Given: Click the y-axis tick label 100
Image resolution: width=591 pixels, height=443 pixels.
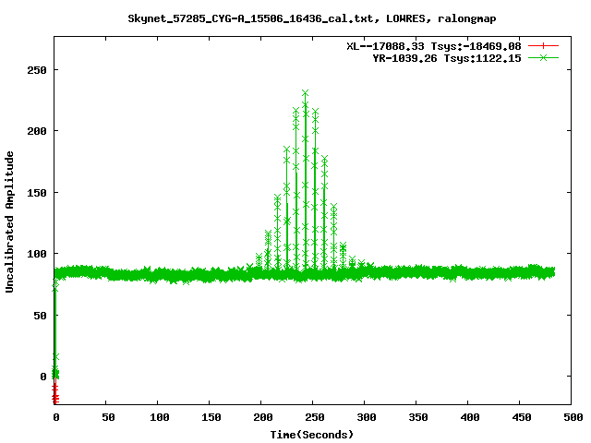Looking at the screenshot, I should 37,254.
